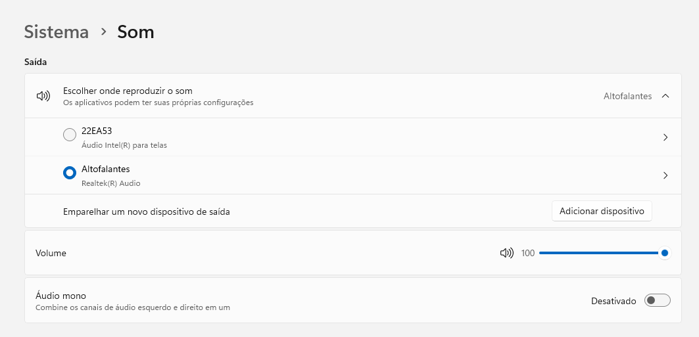Go back to Sistema breadcrumb
This screenshot has width=699, height=337.
56,32
